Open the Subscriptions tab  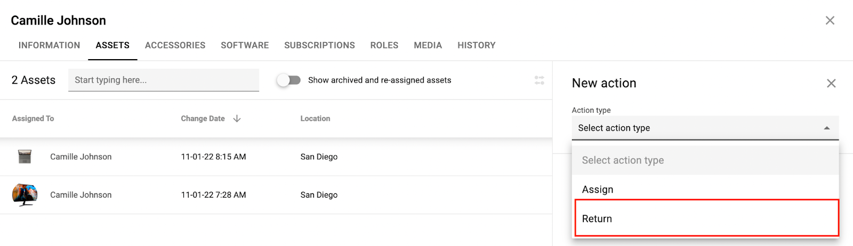click(319, 45)
